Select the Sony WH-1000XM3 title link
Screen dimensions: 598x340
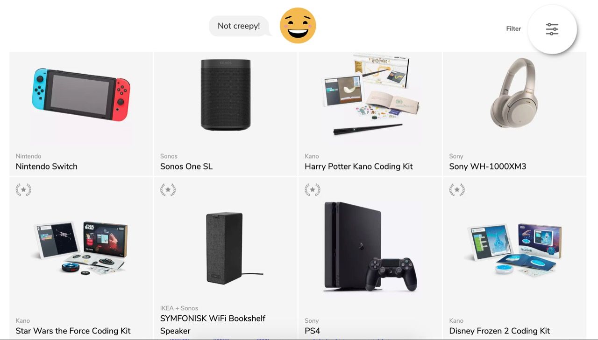tap(488, 167)
